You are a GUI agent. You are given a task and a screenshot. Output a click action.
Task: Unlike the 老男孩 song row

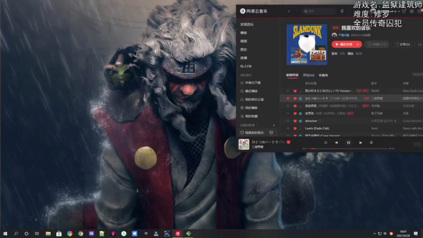tap(295, 114)
